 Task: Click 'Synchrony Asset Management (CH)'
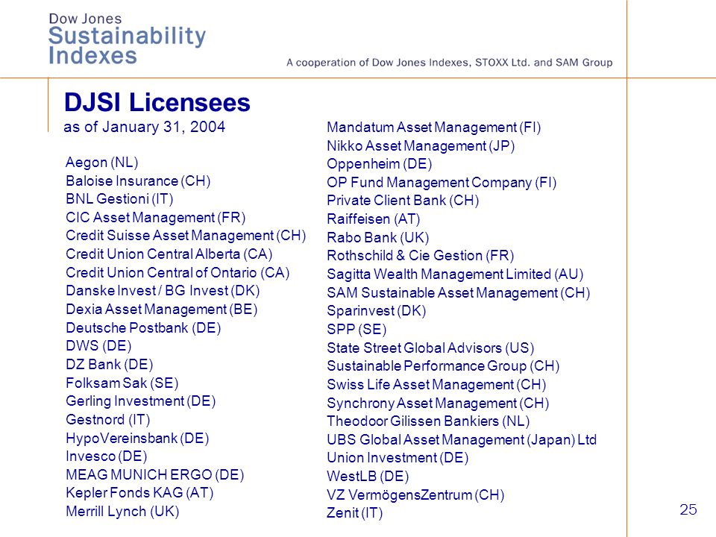(x=438, y=403)
